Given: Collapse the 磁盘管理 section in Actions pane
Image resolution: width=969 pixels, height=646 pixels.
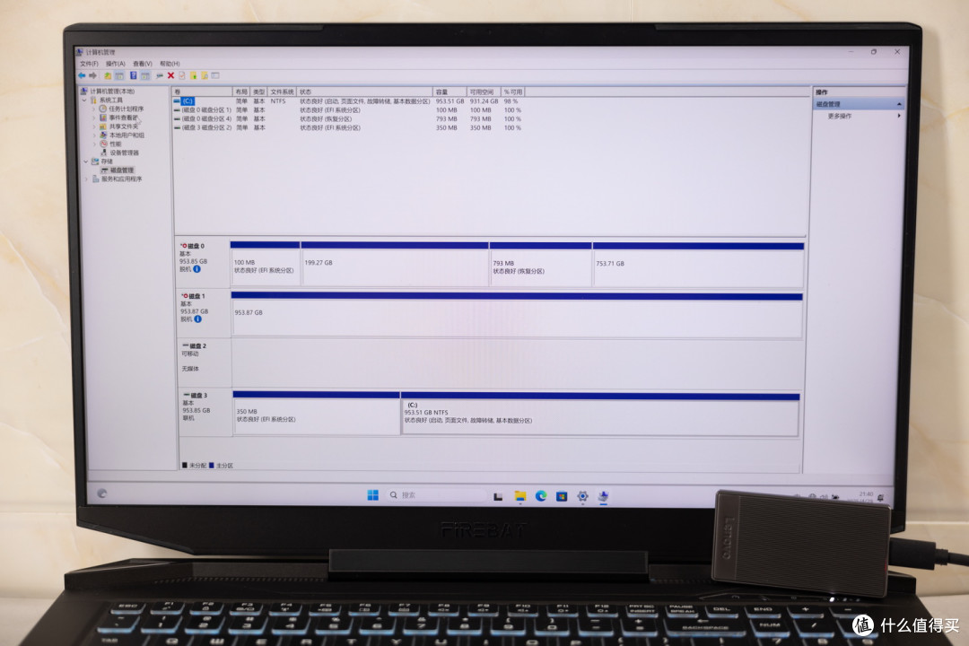Looking at the screenshot, I should [x=899, y=104].
